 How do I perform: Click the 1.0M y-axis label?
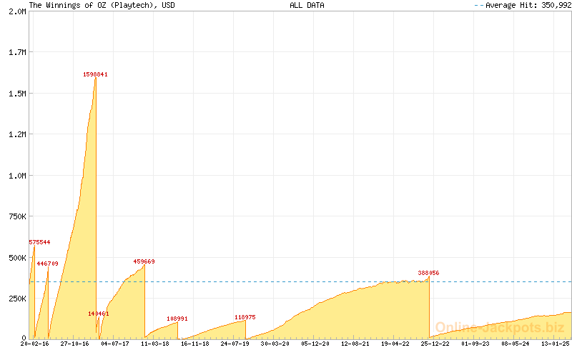16,176
